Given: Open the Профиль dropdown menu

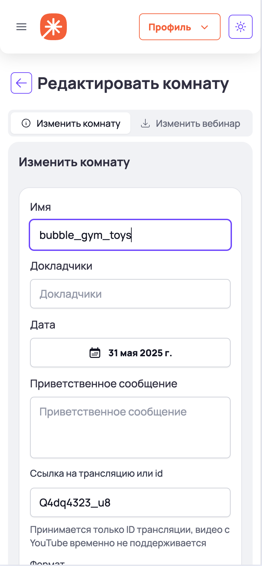Looking at the screenshot, I should coord(179,27).
